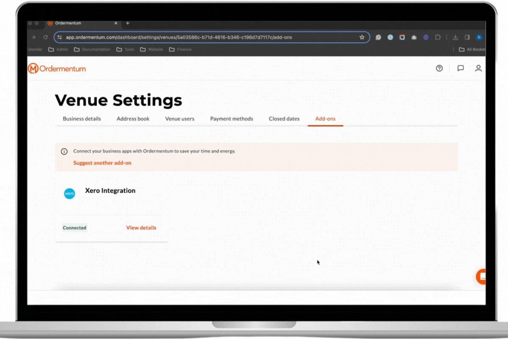Open the Chrome profile avatar
The image size is (508, 339).
pyautogui.click(x=479, y=37)
